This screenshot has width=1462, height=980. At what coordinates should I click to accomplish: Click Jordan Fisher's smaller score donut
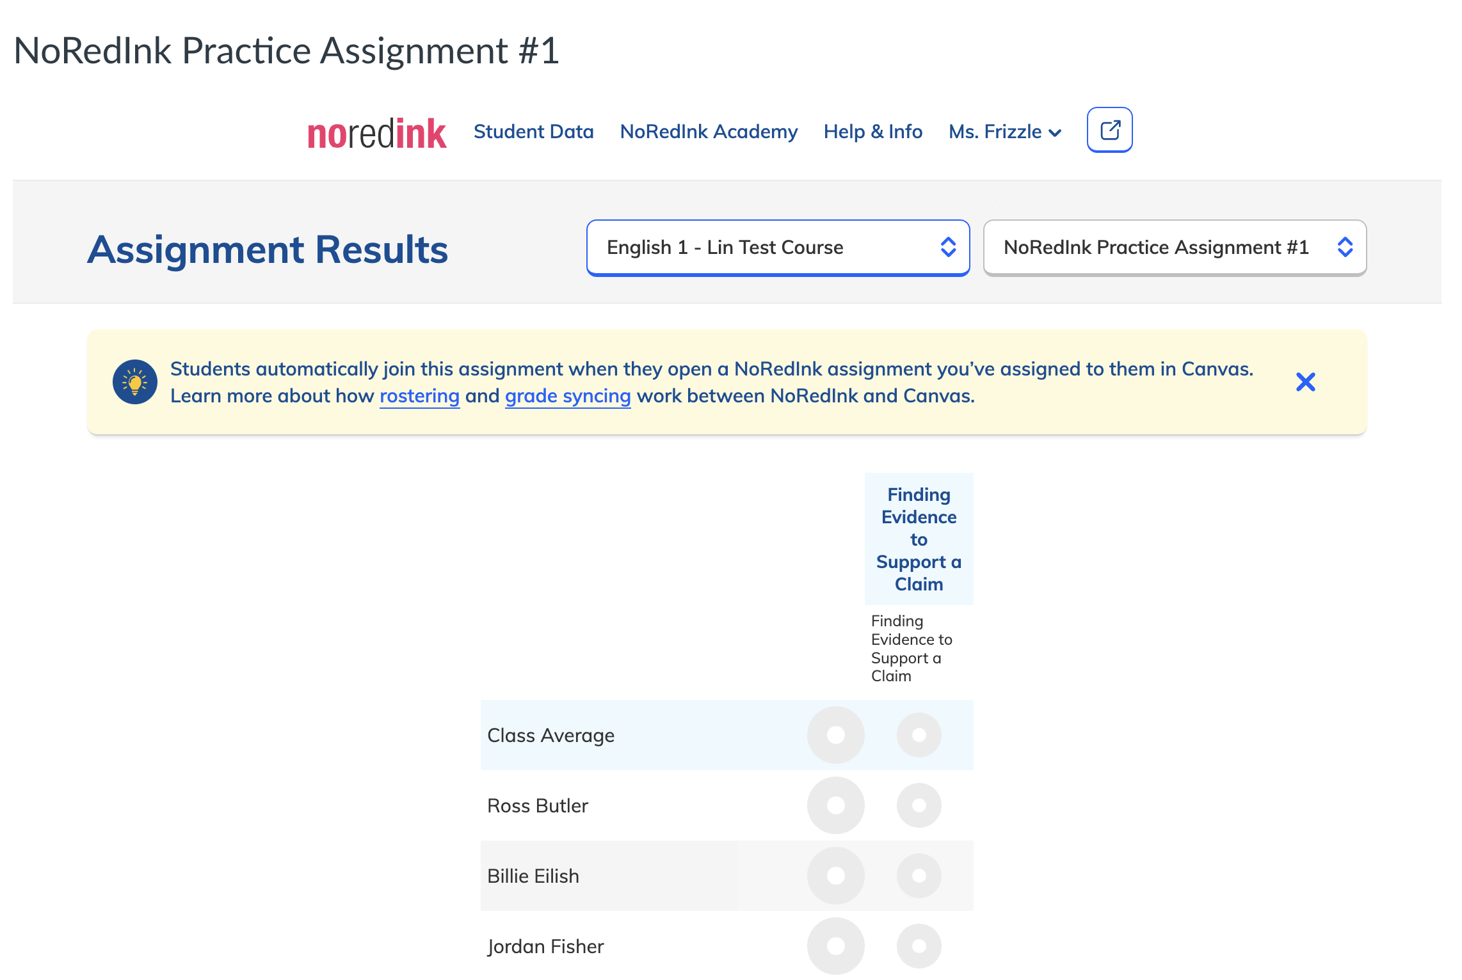tap(920, 946)
